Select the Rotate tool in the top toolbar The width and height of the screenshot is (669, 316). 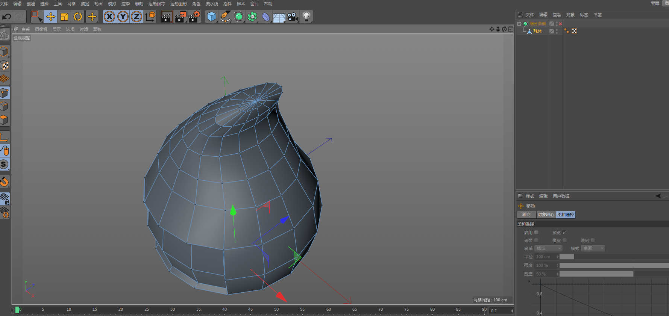[78, 17]
